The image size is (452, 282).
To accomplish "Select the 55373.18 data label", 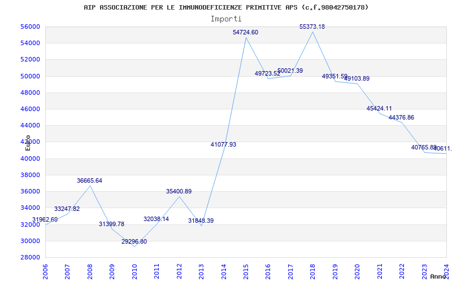I will point(312,27).
